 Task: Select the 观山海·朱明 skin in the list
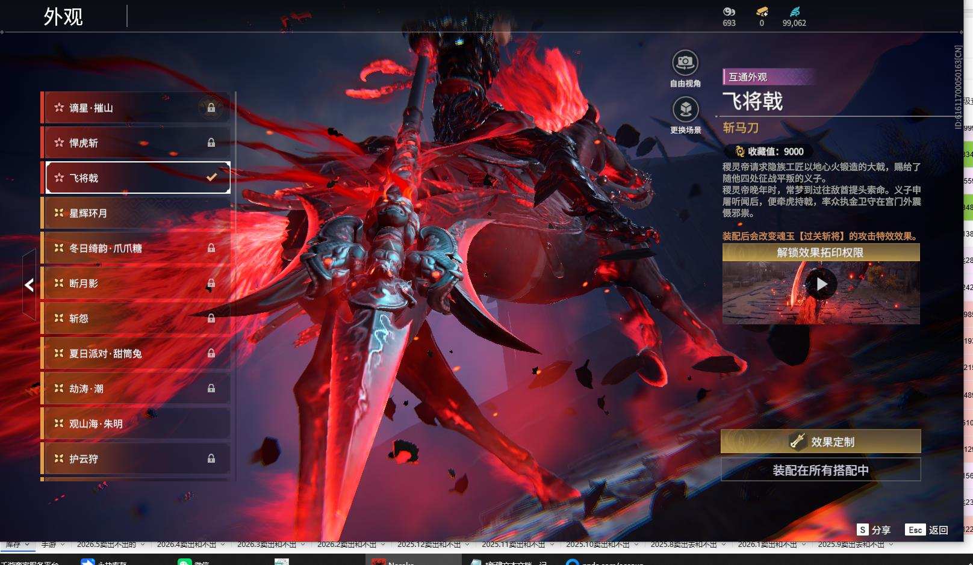[x=136, y=424]
